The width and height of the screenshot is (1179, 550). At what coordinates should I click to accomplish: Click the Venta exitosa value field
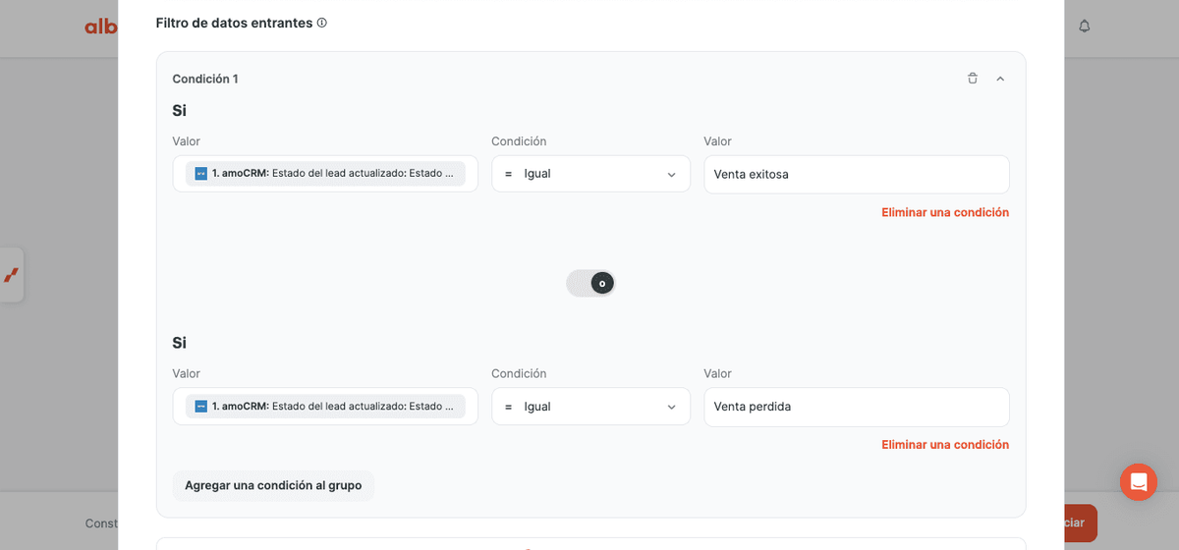(x=857, y=174)
